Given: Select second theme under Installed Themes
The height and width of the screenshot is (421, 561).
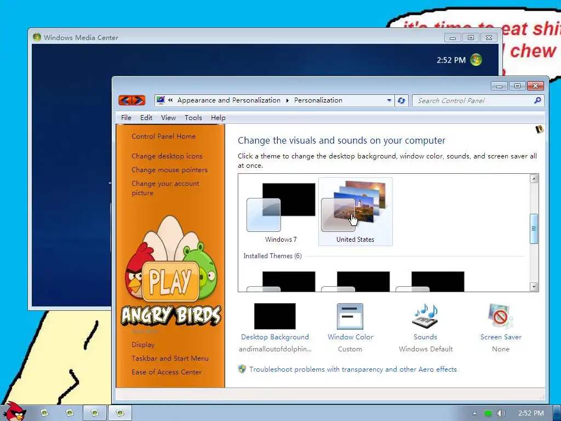Looking at the screenshot, I should (x=355, y=281).
